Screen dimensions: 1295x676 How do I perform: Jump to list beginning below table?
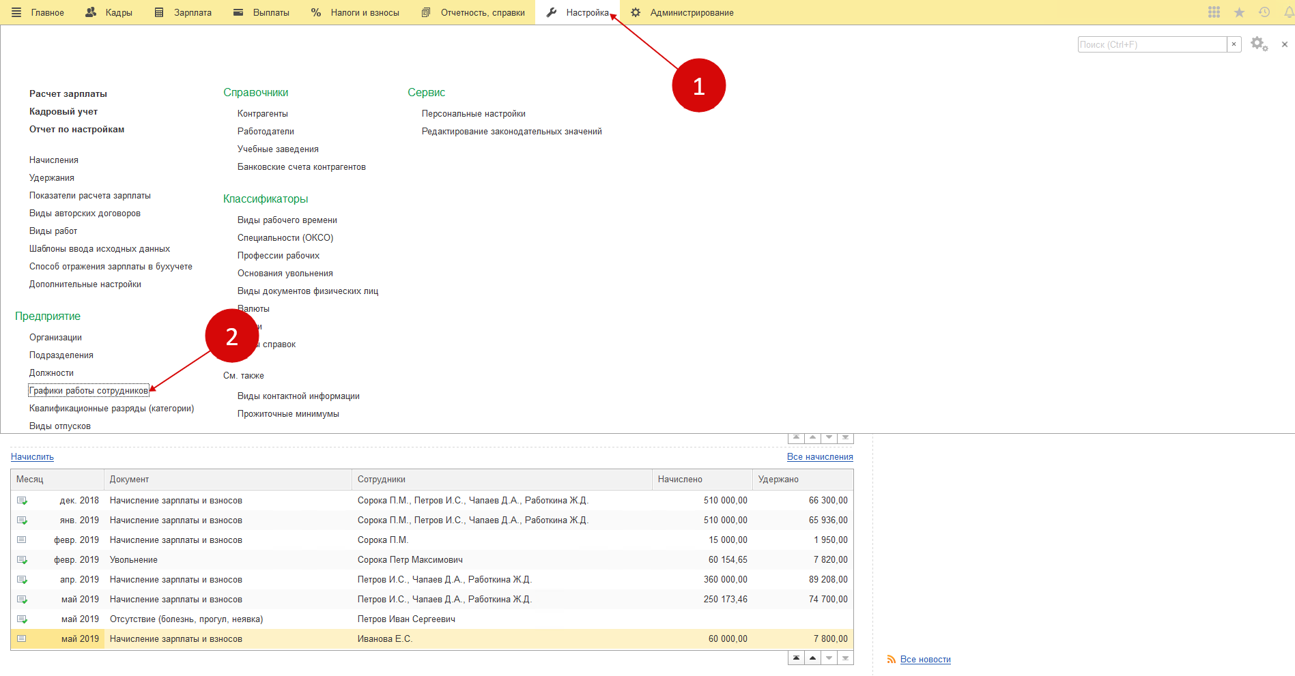[x=796, y=658]
